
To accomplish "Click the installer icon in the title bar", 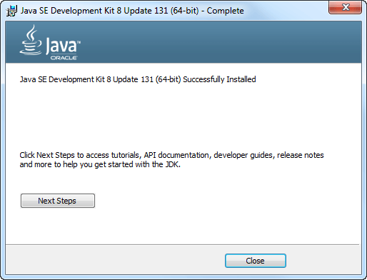I will point(11,11).
